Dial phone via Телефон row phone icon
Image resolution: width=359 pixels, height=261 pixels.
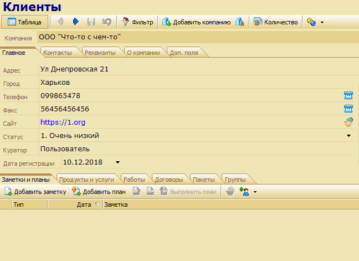coord(348,95)
